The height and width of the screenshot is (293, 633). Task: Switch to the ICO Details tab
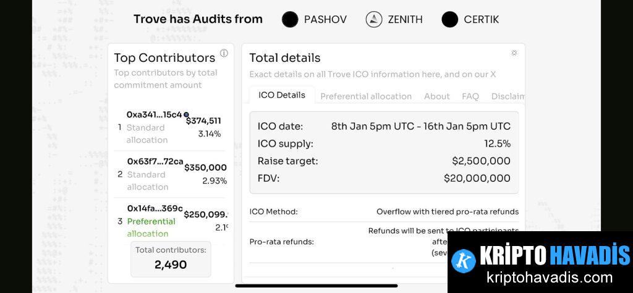(x=282, y=95)
